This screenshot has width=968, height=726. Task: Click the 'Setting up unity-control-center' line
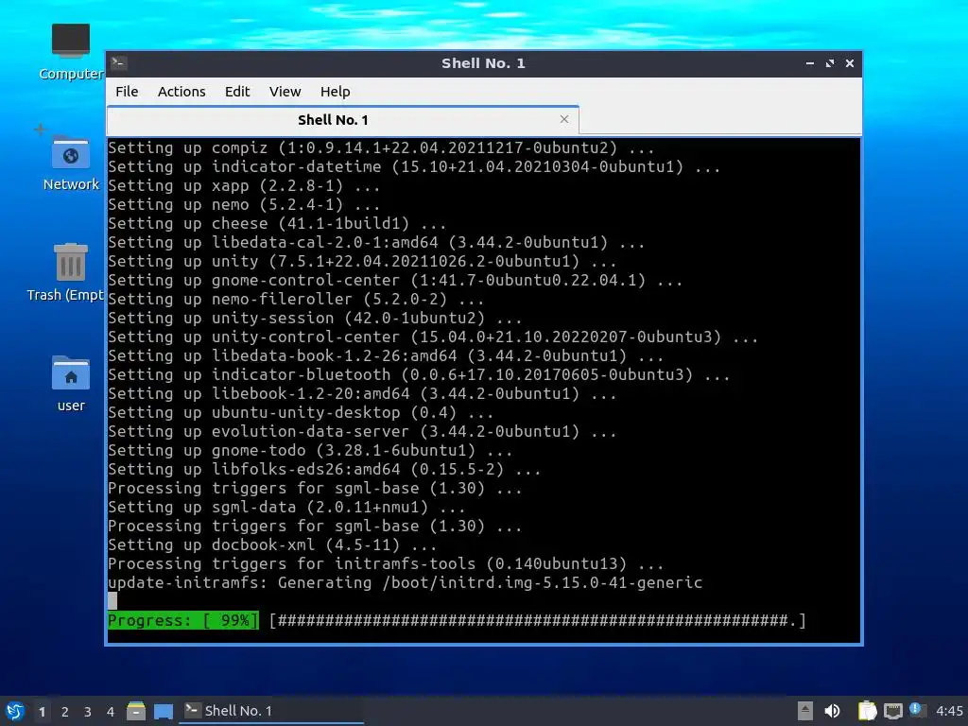pyautogui.click(x=433, y=337)
